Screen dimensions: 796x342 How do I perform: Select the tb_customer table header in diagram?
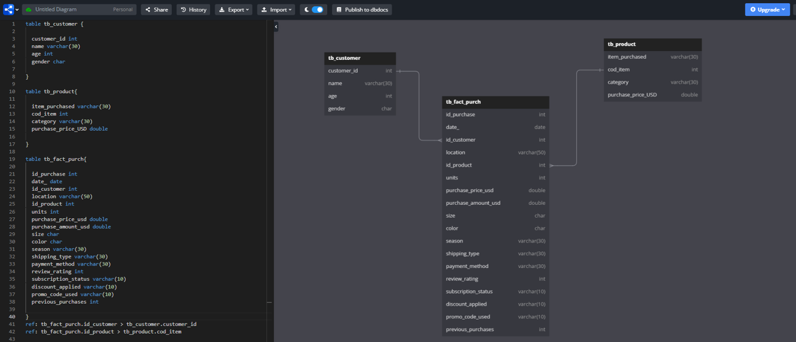click(x=360, y=58)
